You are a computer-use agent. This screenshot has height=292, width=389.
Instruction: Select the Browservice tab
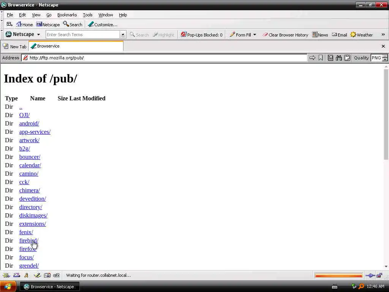click(x=76, y=46)
